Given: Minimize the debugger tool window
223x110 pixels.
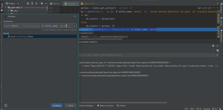Looking at the screenshot, I should (217, 46).
